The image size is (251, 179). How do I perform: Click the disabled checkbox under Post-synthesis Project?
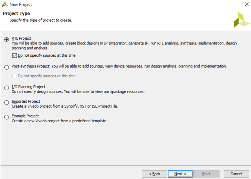15,76
